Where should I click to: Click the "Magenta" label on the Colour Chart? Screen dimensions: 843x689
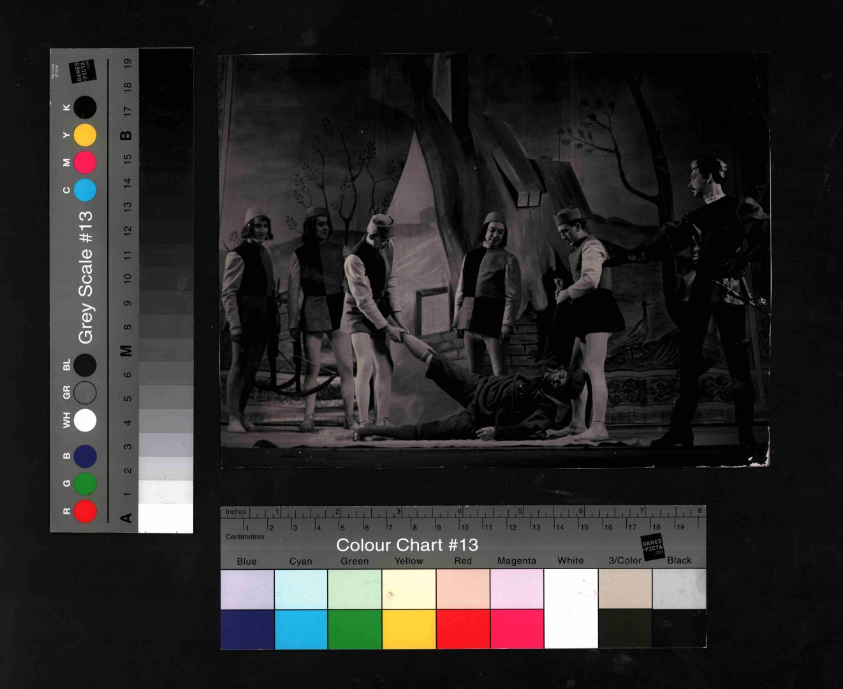[x=517, y=561]
